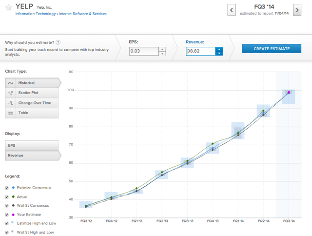
Task: Display EPS data in the chart
Action: pyautogui.click(x=32, y=145)
